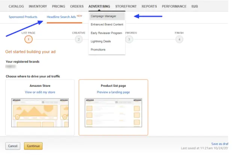
Task: Select the Product list page card
Action: 113,107
